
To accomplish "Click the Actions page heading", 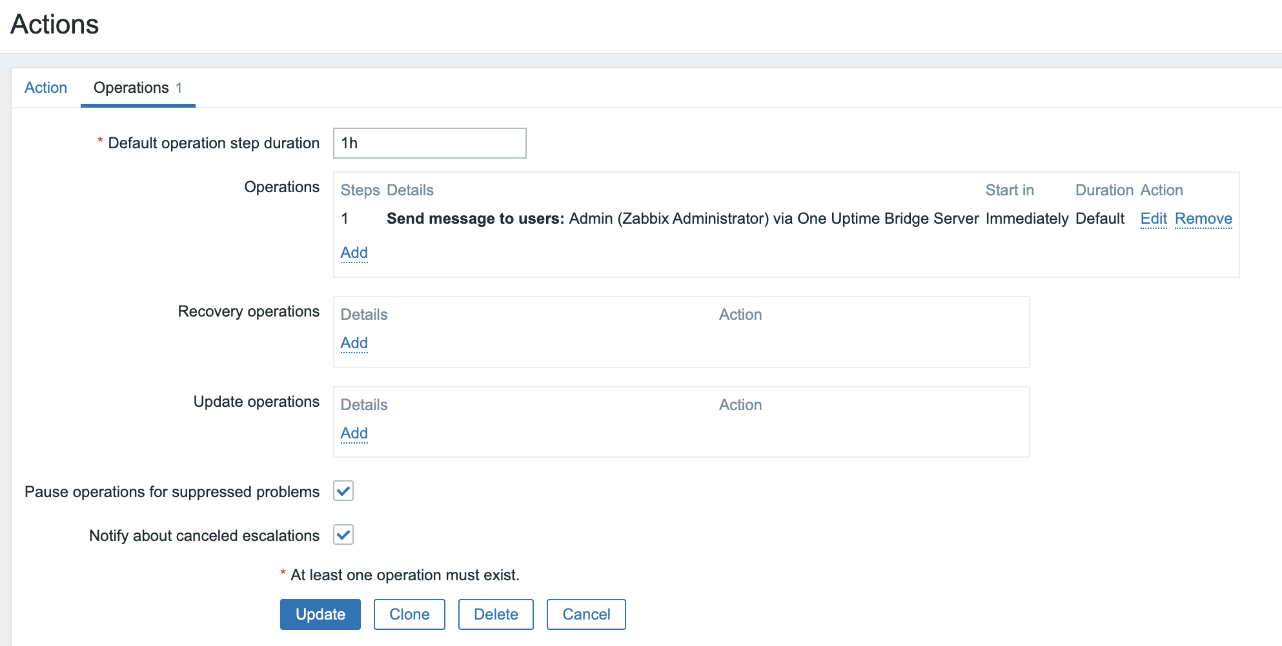I will (x=55, y=24).
